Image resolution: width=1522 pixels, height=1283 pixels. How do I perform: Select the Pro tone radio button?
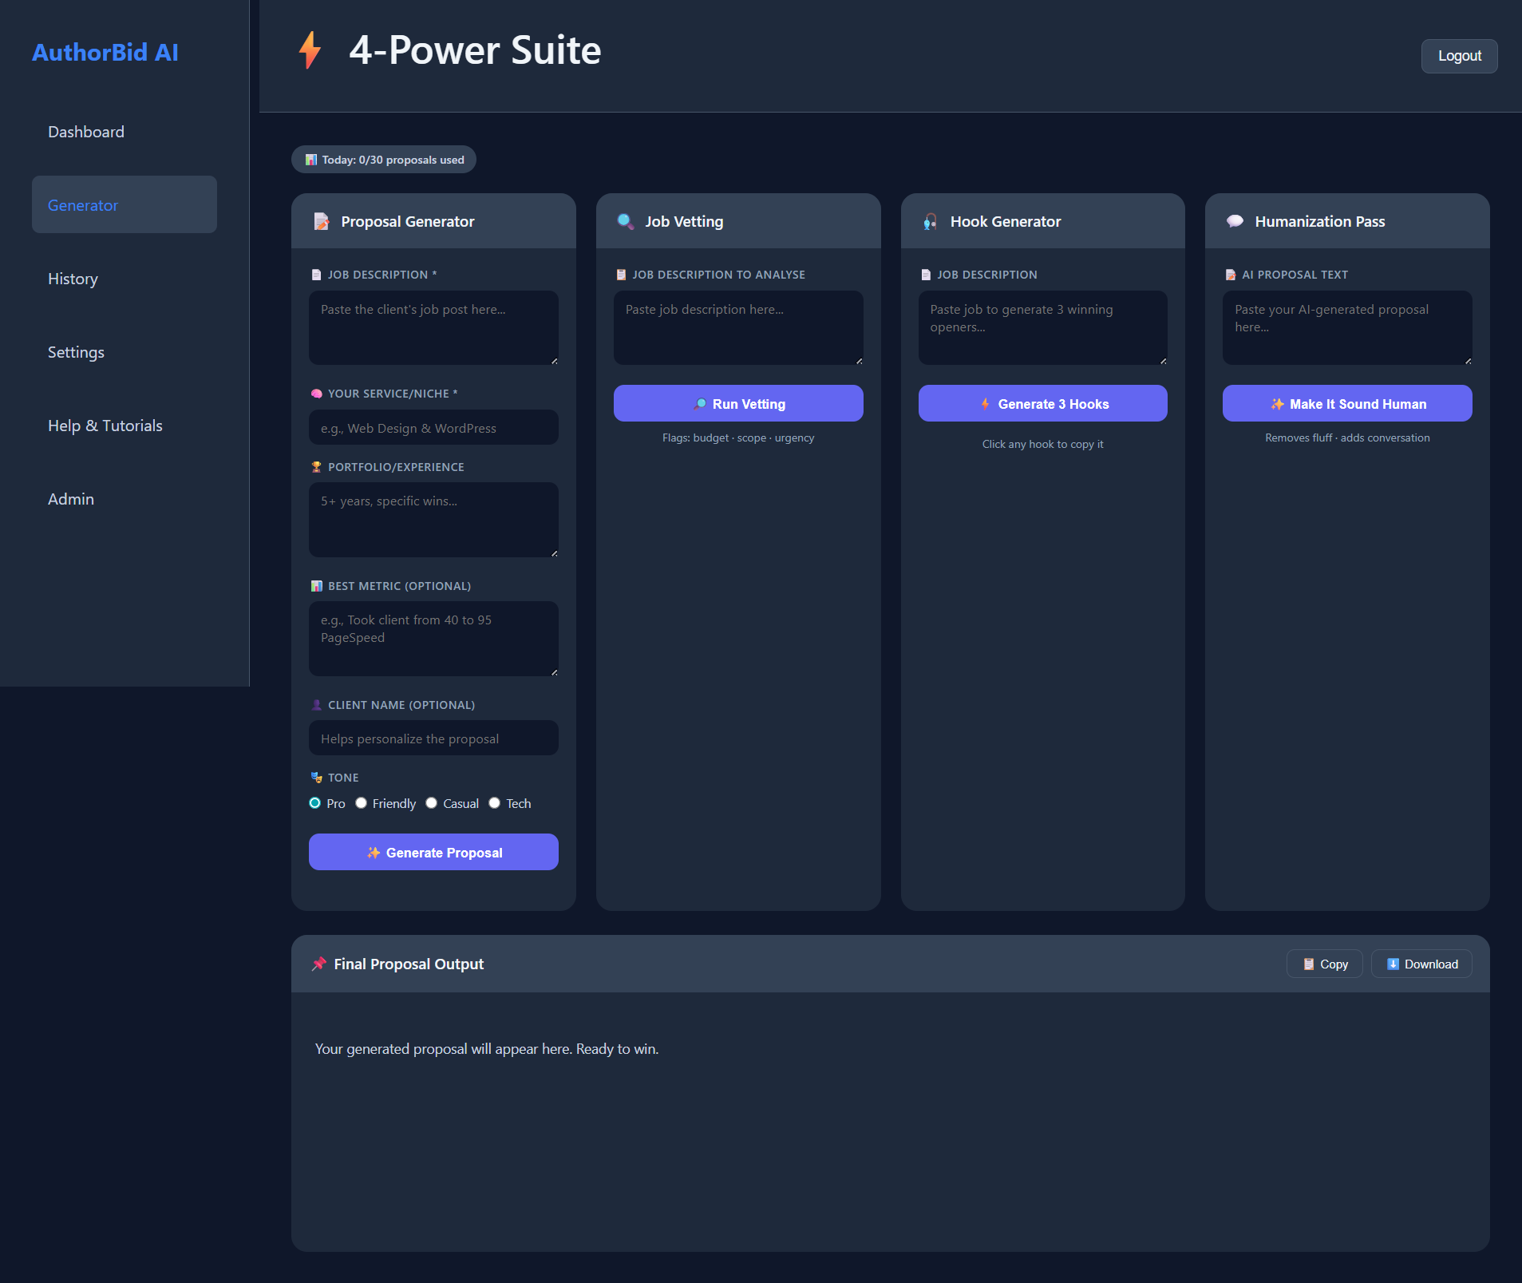pos(315,803)
